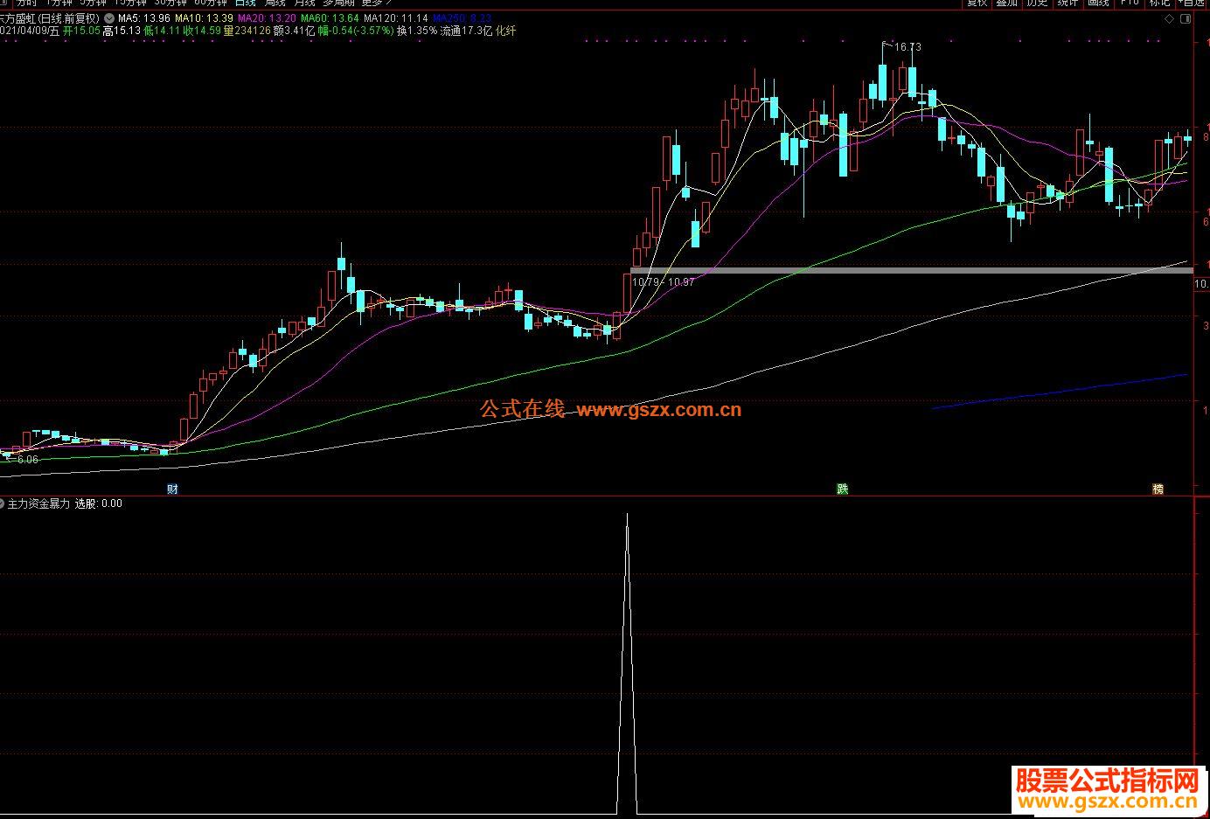Click the gray gap band on the chart

911,270
